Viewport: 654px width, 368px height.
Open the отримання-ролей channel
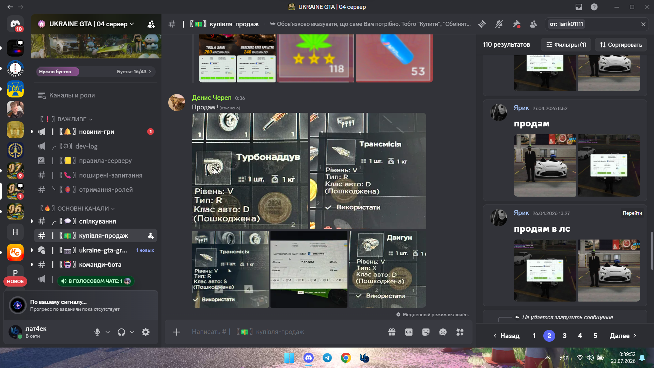[x=96, y=190]
